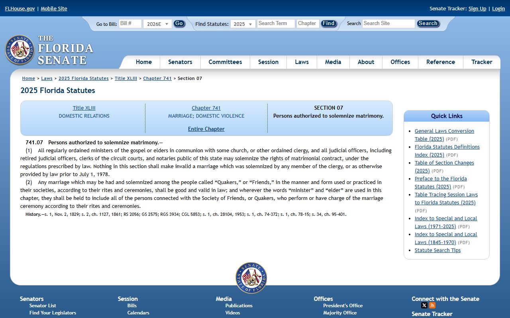Image resolution: width=510 pixels, height=318 pixels.
Task: Open Table of Section Changes link
Action: (444, 167)
